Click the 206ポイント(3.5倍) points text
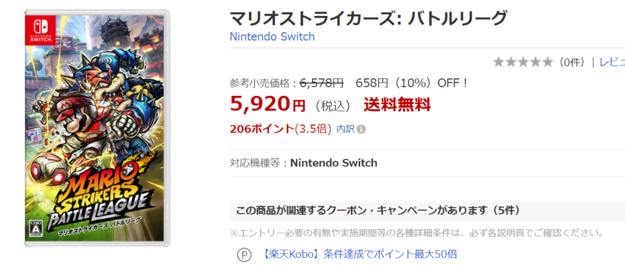Viewport: 625px width, 265px height. coord(281,129)
